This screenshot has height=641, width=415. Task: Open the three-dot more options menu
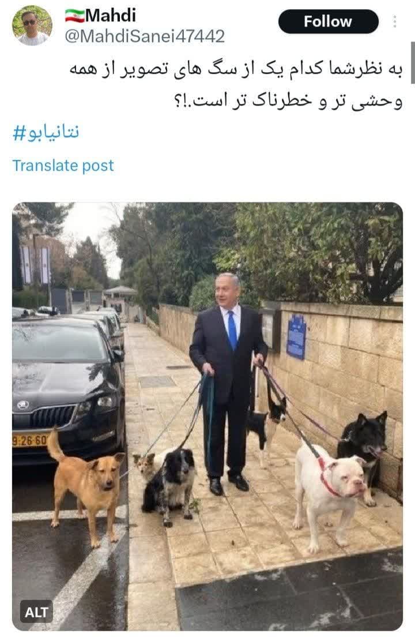395,21
